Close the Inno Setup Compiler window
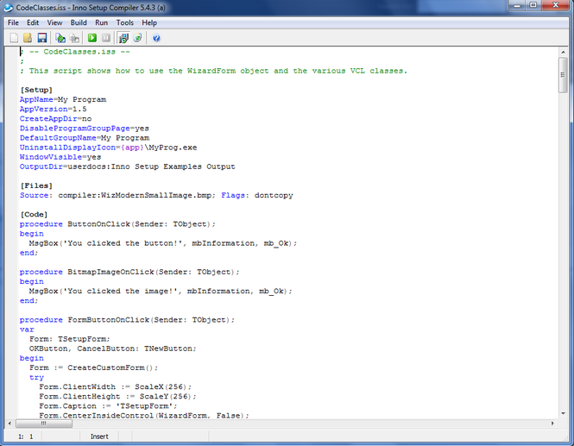Viewport: 574px width, 446px height. 555,5
